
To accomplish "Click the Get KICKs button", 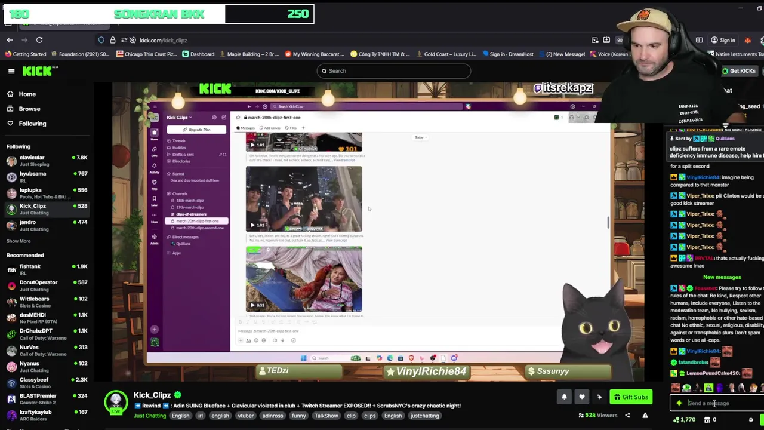I will point(739,71).
